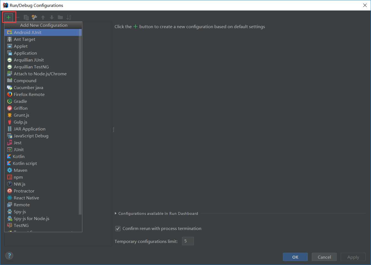
Task: Click the OK button
Action: click(295, 257)
